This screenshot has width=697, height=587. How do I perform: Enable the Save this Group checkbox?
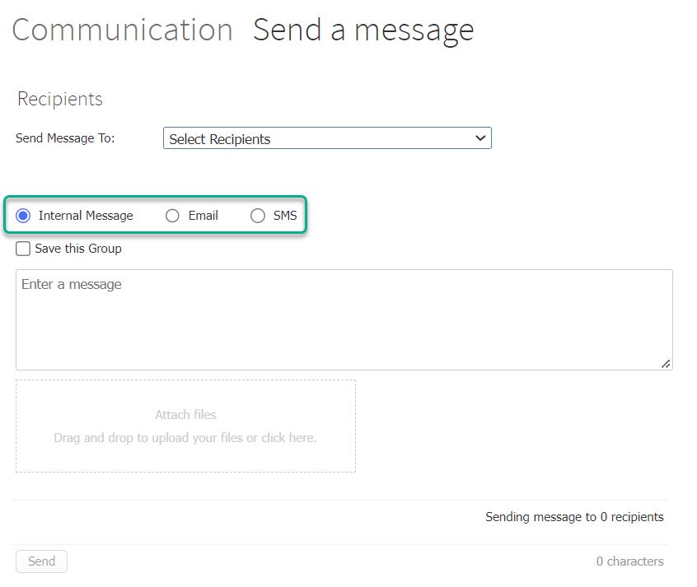22,248
